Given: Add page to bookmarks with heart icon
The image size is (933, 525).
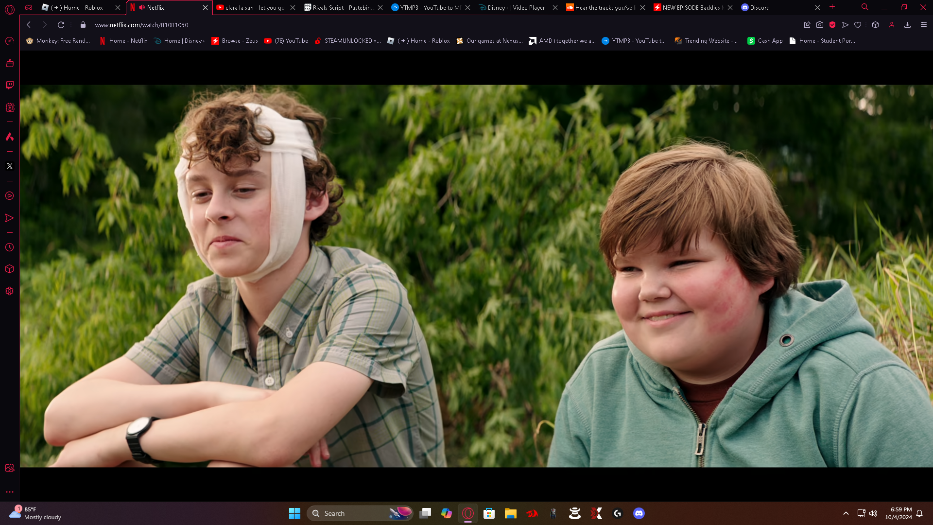Looking at the screenshot, I should point(858,25).
